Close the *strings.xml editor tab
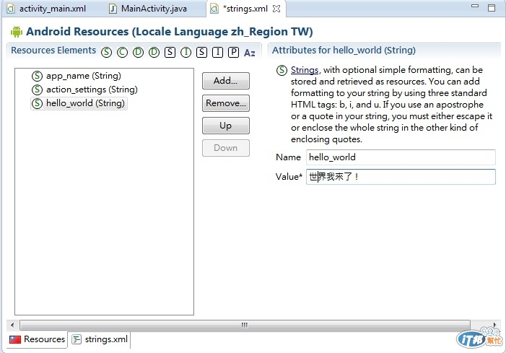The image size is (506, 353). click(276, 9)
